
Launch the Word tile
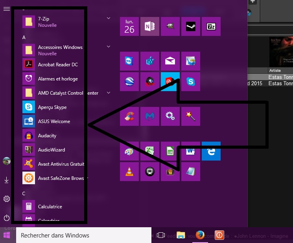[x=191, y=151]
